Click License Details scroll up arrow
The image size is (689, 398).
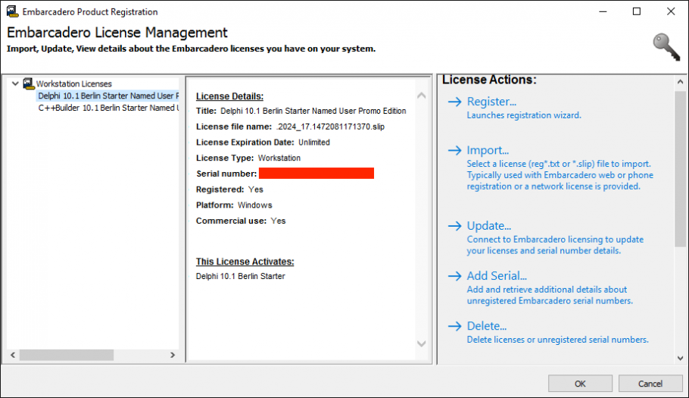click(x=421, y=96)
